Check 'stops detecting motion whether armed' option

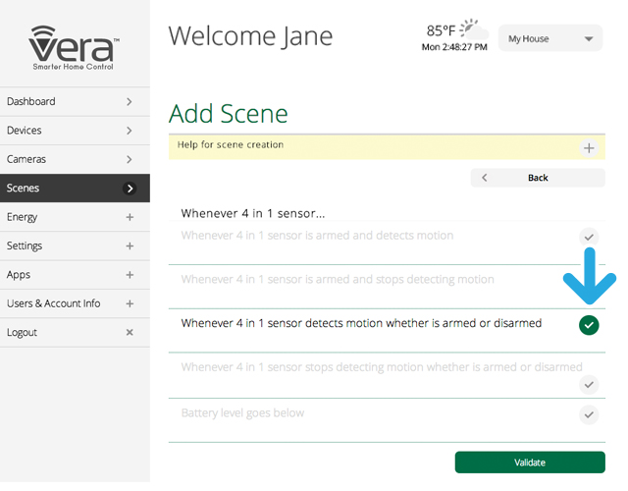(588, 384)
